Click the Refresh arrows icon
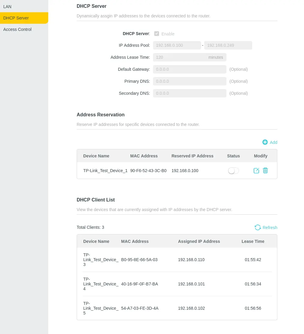 point(258,227)
